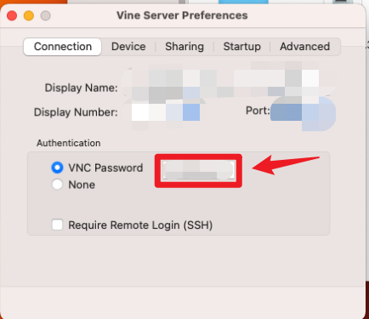Minimize window with the yellow button
Viewport: 369px width, 319px height.
coord(29,15)
